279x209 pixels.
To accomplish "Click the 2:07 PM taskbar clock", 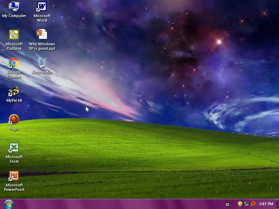I will (x=266, y=204).
